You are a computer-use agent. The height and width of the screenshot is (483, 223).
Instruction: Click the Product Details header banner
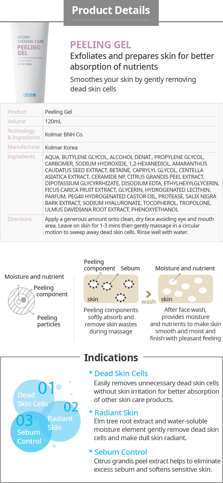pyautogui.click(x=111, y=11)
